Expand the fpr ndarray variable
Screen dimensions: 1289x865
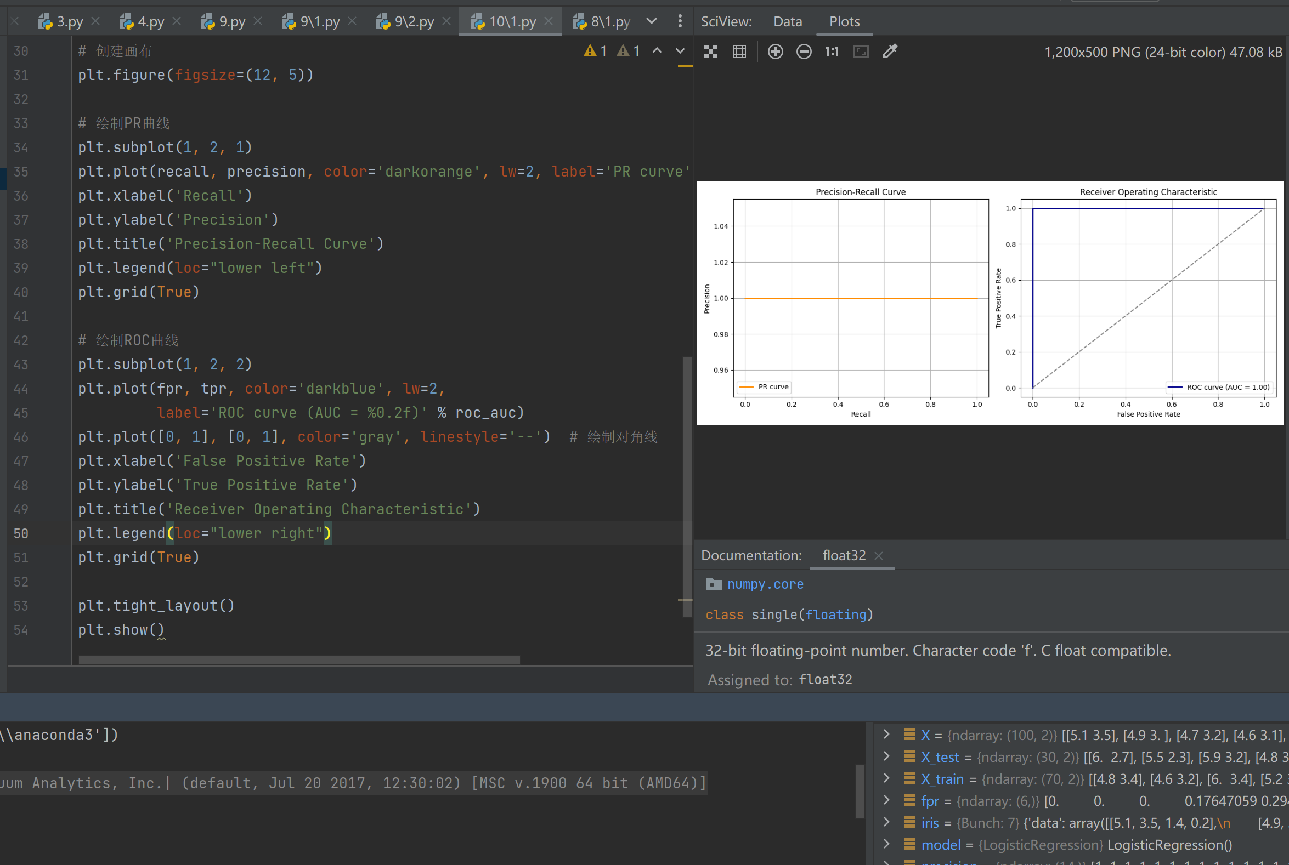coord(886,800)
